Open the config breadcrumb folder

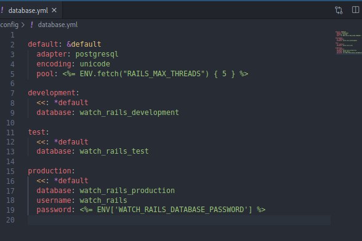(9, 25)
